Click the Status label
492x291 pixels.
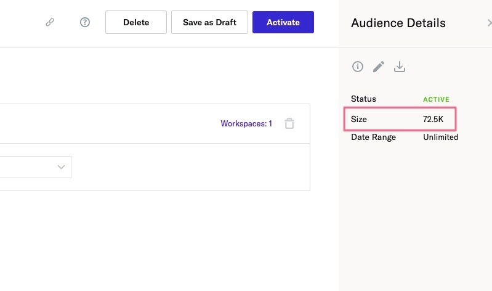click(363, 99)
